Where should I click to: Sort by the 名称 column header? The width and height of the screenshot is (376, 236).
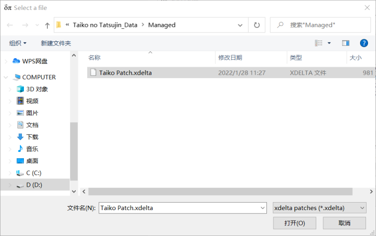(x=94, y=58)
